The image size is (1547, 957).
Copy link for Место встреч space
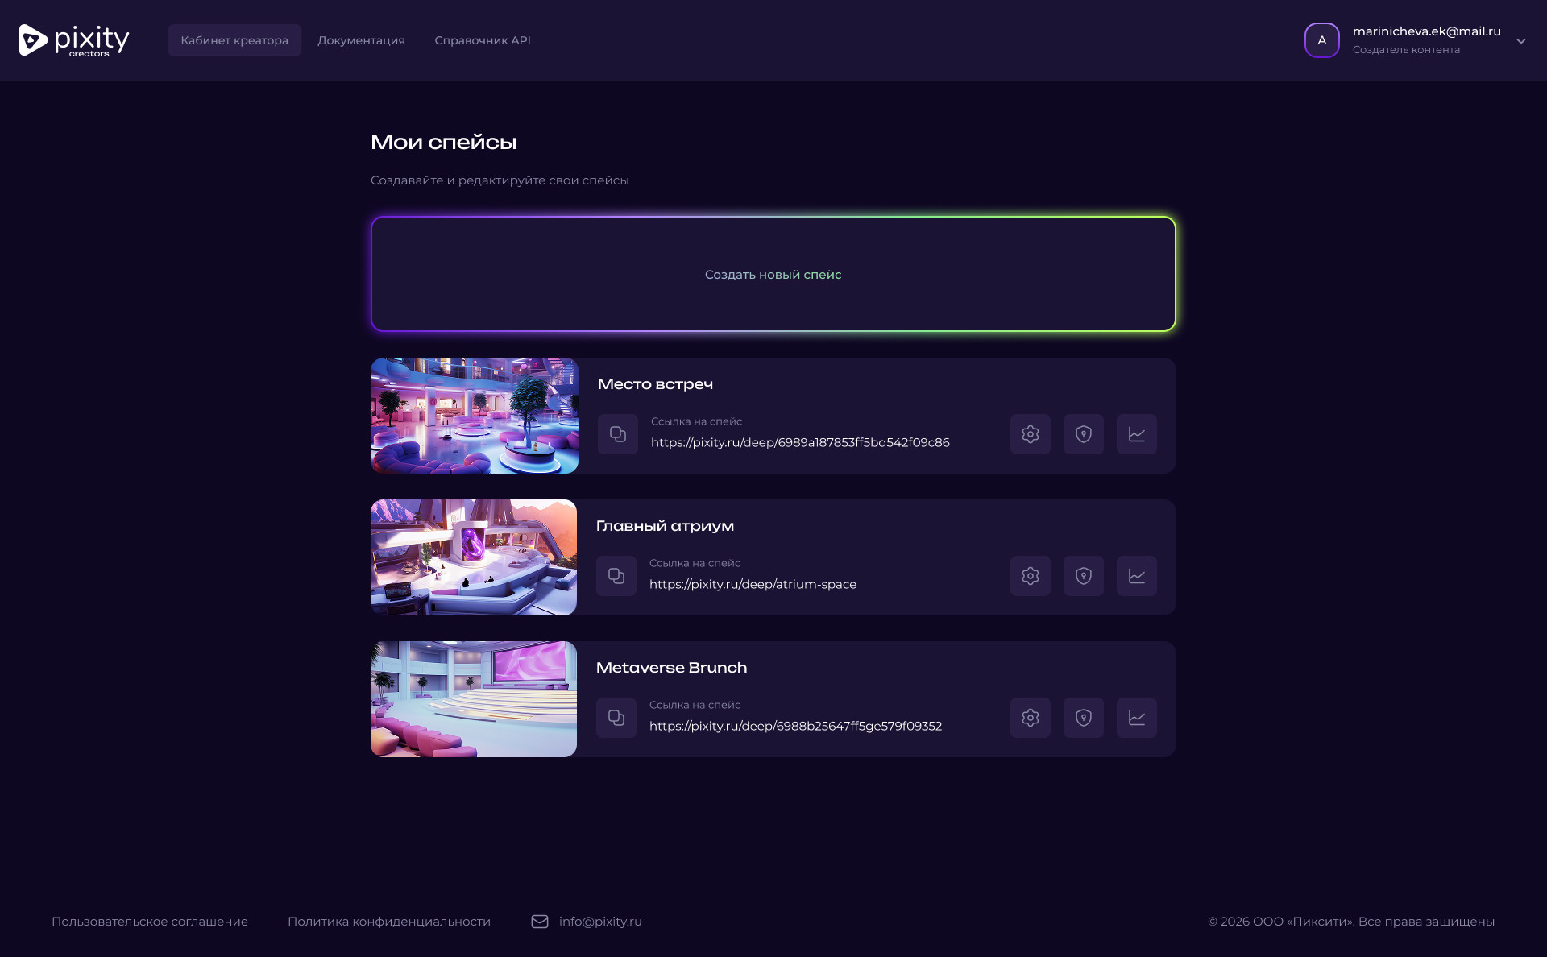(618, 434)
